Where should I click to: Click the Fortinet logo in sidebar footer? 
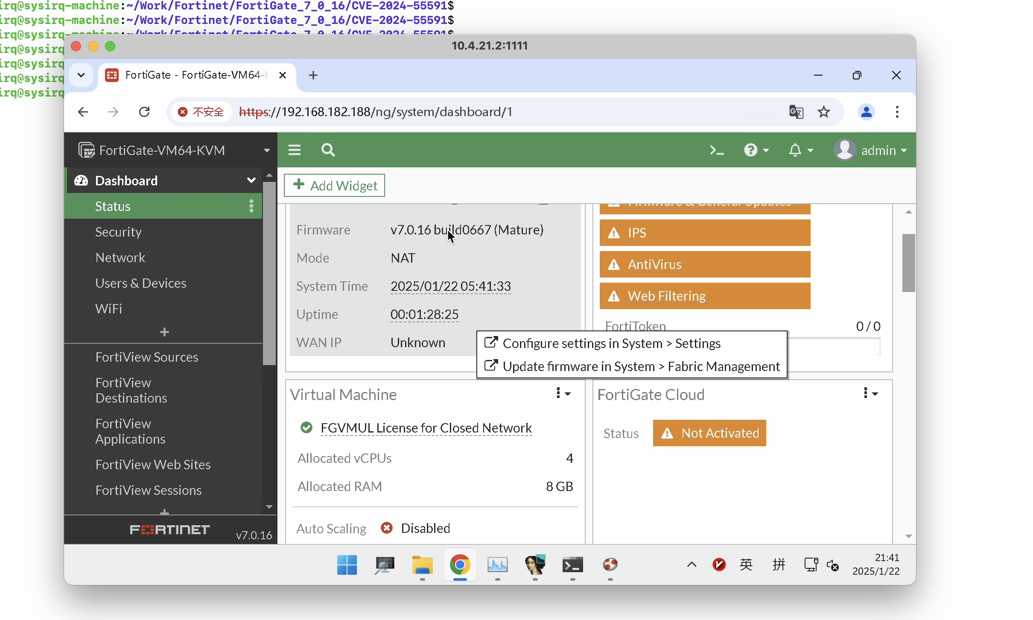(x=170, y=529)
